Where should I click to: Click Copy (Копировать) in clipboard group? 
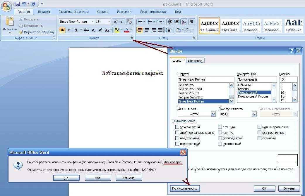pos(31,26)
